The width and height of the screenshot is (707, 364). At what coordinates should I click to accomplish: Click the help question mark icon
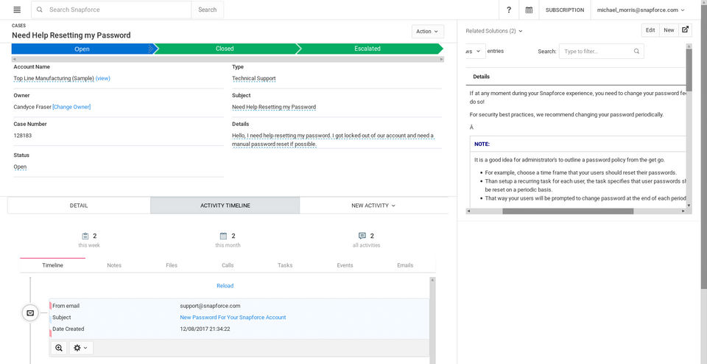509,10
